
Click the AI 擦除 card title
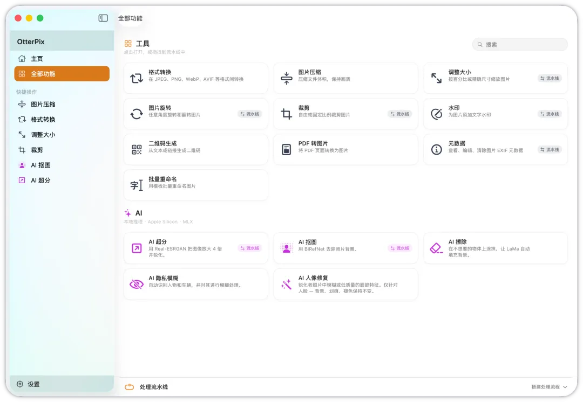[x=457, y=241]
